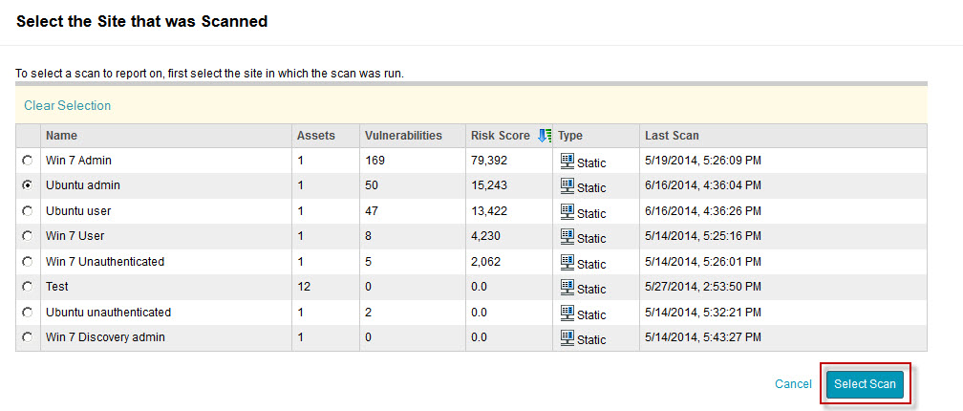963x411 pixels.
Task: Choose the Win 7 Unauthenticated radio button
Action: [x=28, y=262]
